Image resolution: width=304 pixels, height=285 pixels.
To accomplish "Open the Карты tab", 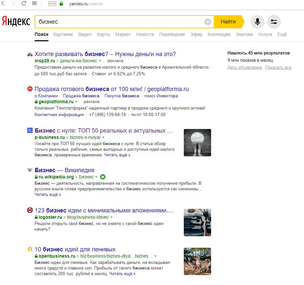I will pos(103,34).
